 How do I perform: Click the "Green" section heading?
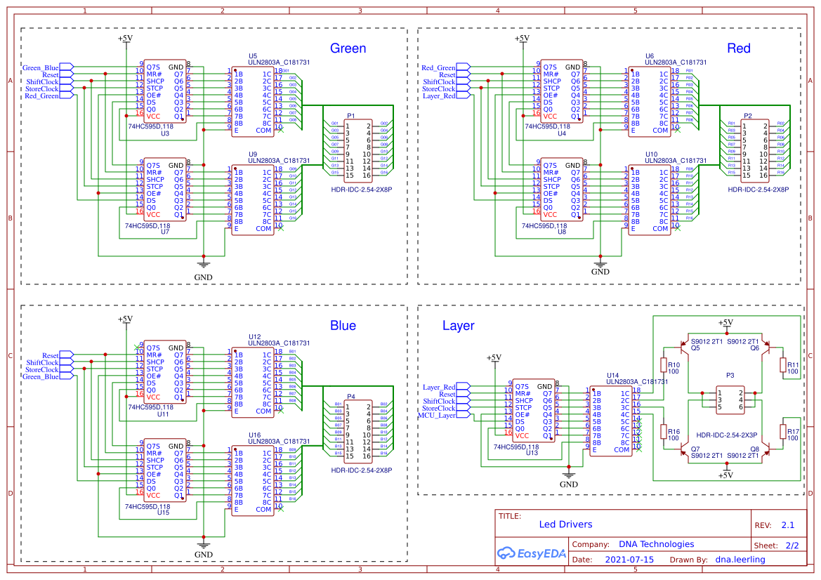[x=348, y=48]
